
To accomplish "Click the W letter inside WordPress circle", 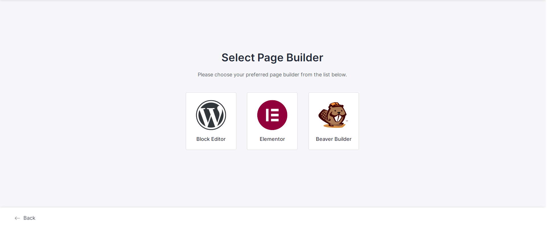I will point(211,116).
